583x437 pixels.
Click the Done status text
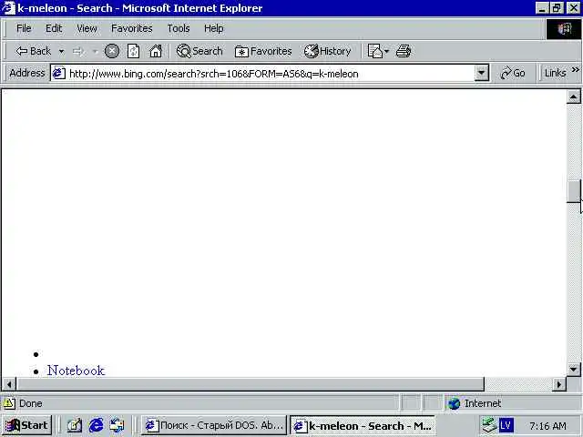(x=30, y=403)
